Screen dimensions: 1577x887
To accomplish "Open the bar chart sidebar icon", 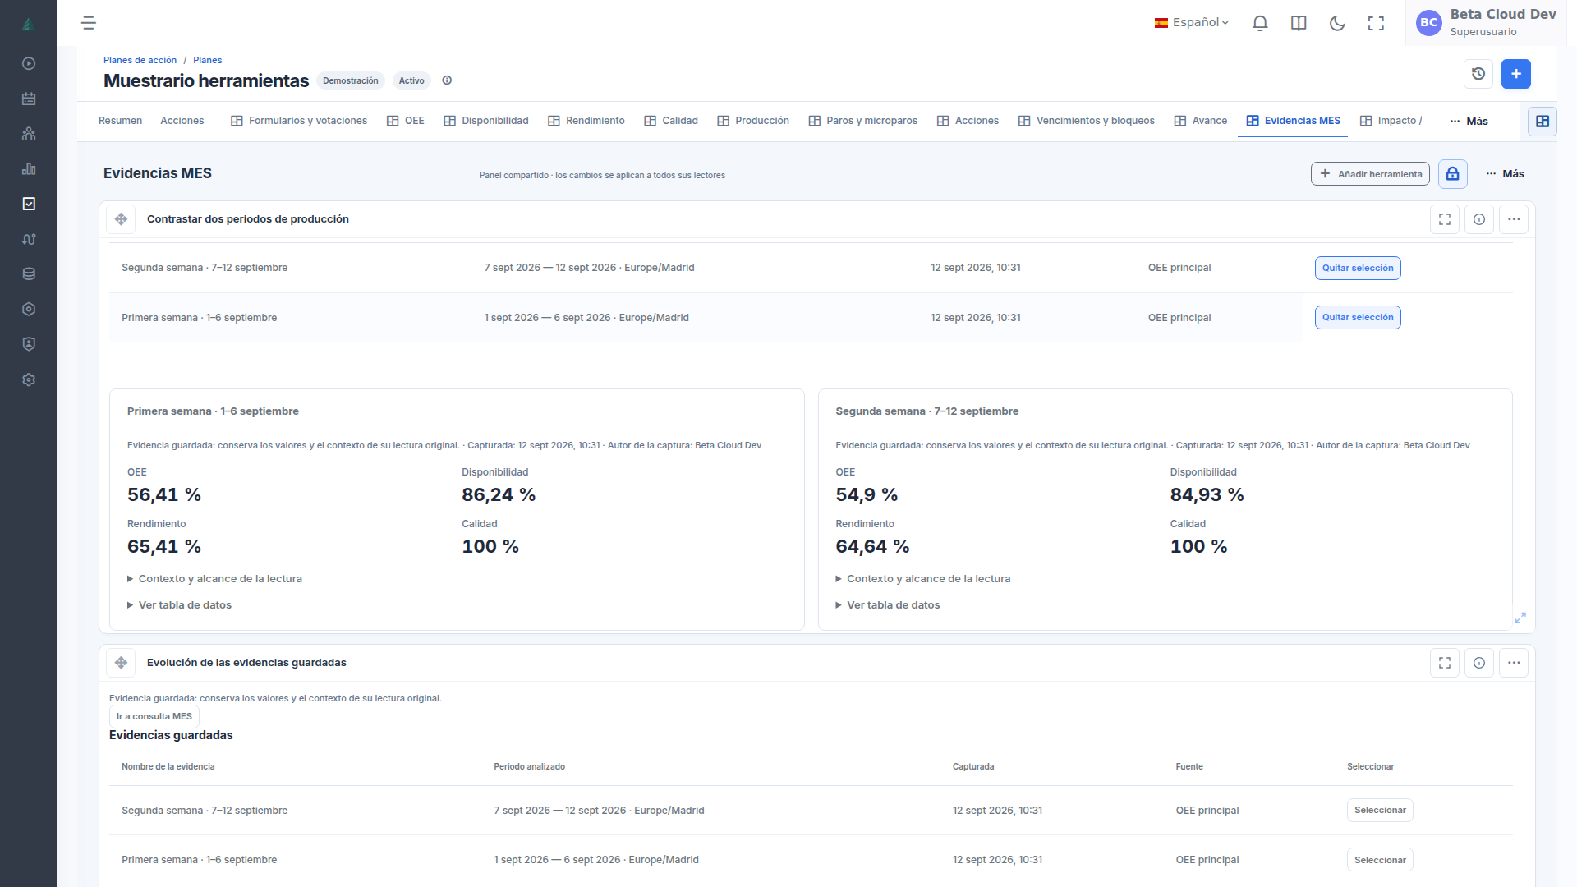I will coord(29,168).
